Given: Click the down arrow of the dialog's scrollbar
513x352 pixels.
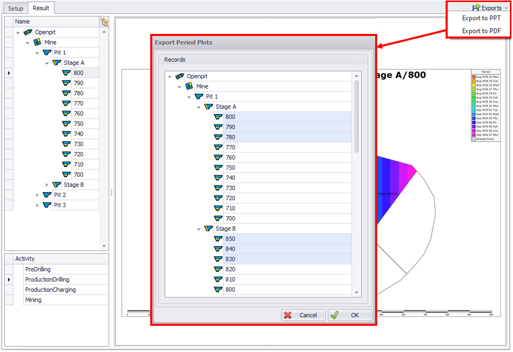Looking at the screenshot, I should [x=357, y=292].
